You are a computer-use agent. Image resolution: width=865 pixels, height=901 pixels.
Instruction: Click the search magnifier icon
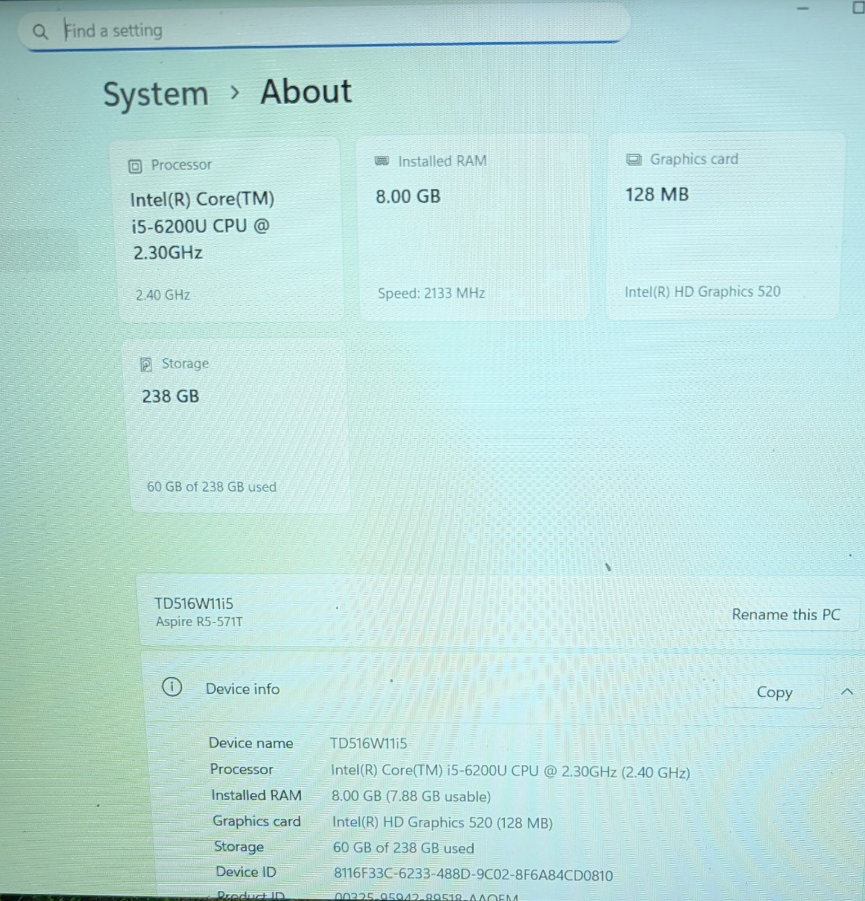point(40,32)
